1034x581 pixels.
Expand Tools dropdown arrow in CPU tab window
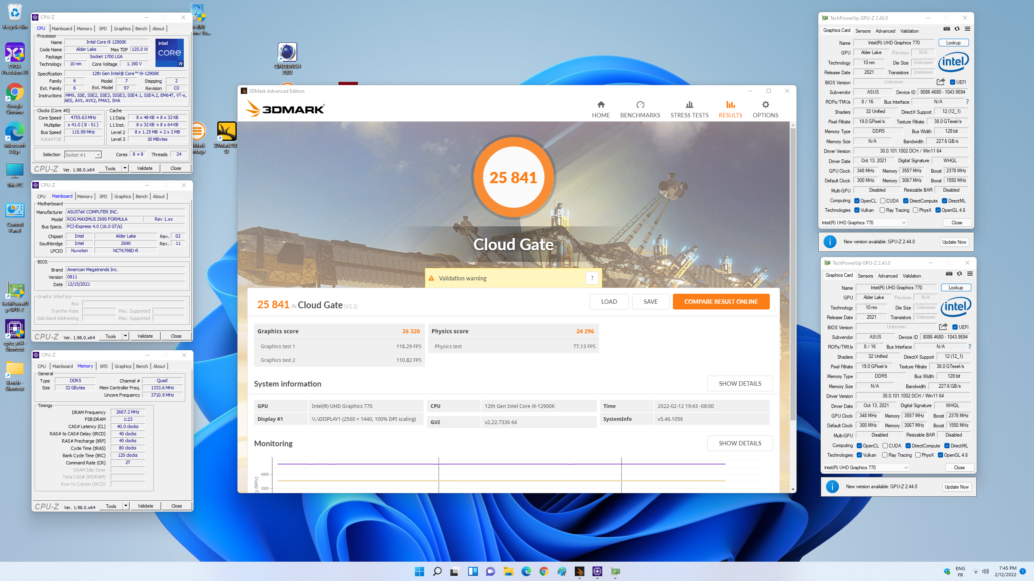tap(125, 168)
